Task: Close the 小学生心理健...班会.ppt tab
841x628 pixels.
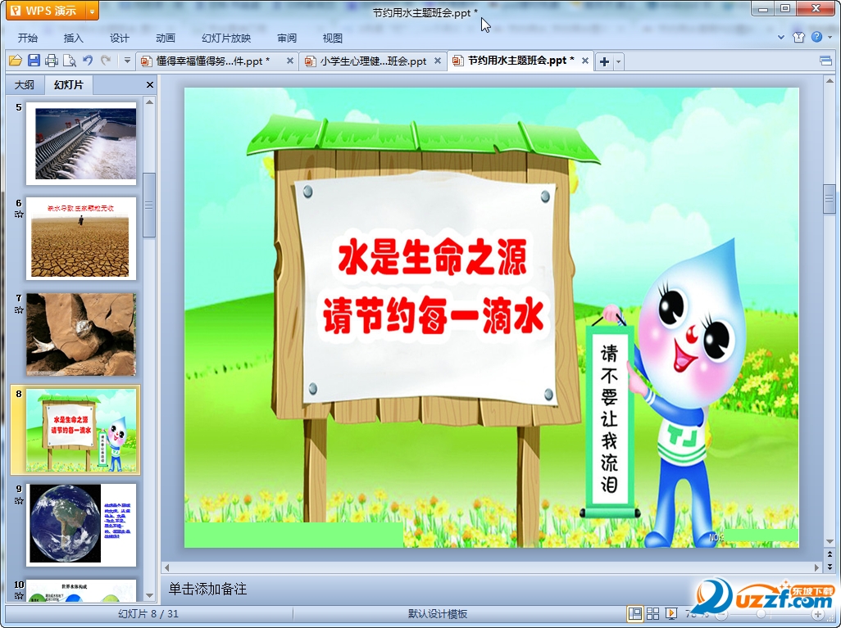Action: [x=438, y=61]
